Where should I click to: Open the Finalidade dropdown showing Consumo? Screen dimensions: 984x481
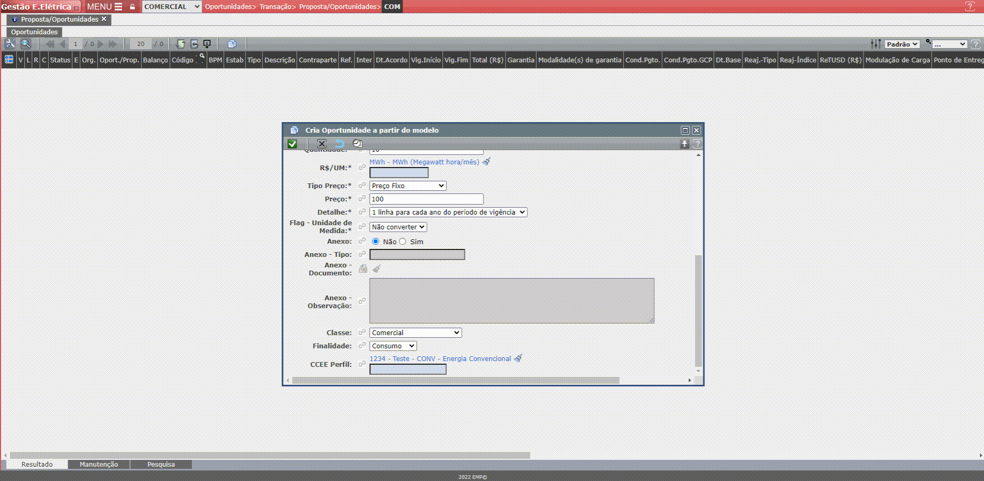point(393,346)
